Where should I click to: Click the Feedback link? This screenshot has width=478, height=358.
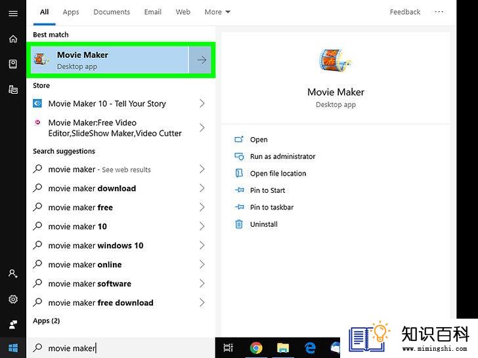coord(405,12)
